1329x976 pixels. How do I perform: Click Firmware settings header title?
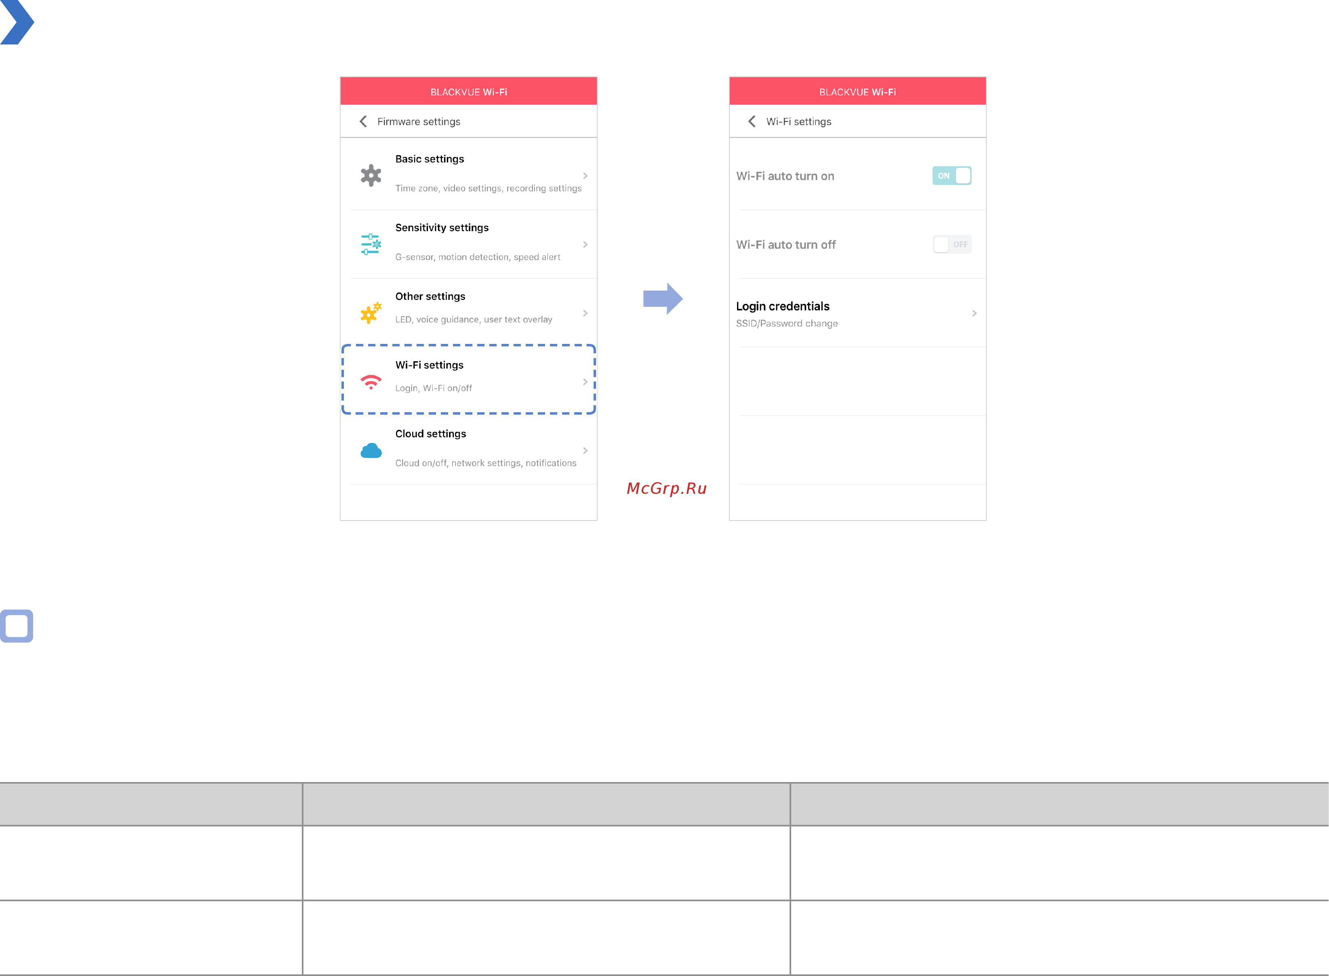pos(419,121)
